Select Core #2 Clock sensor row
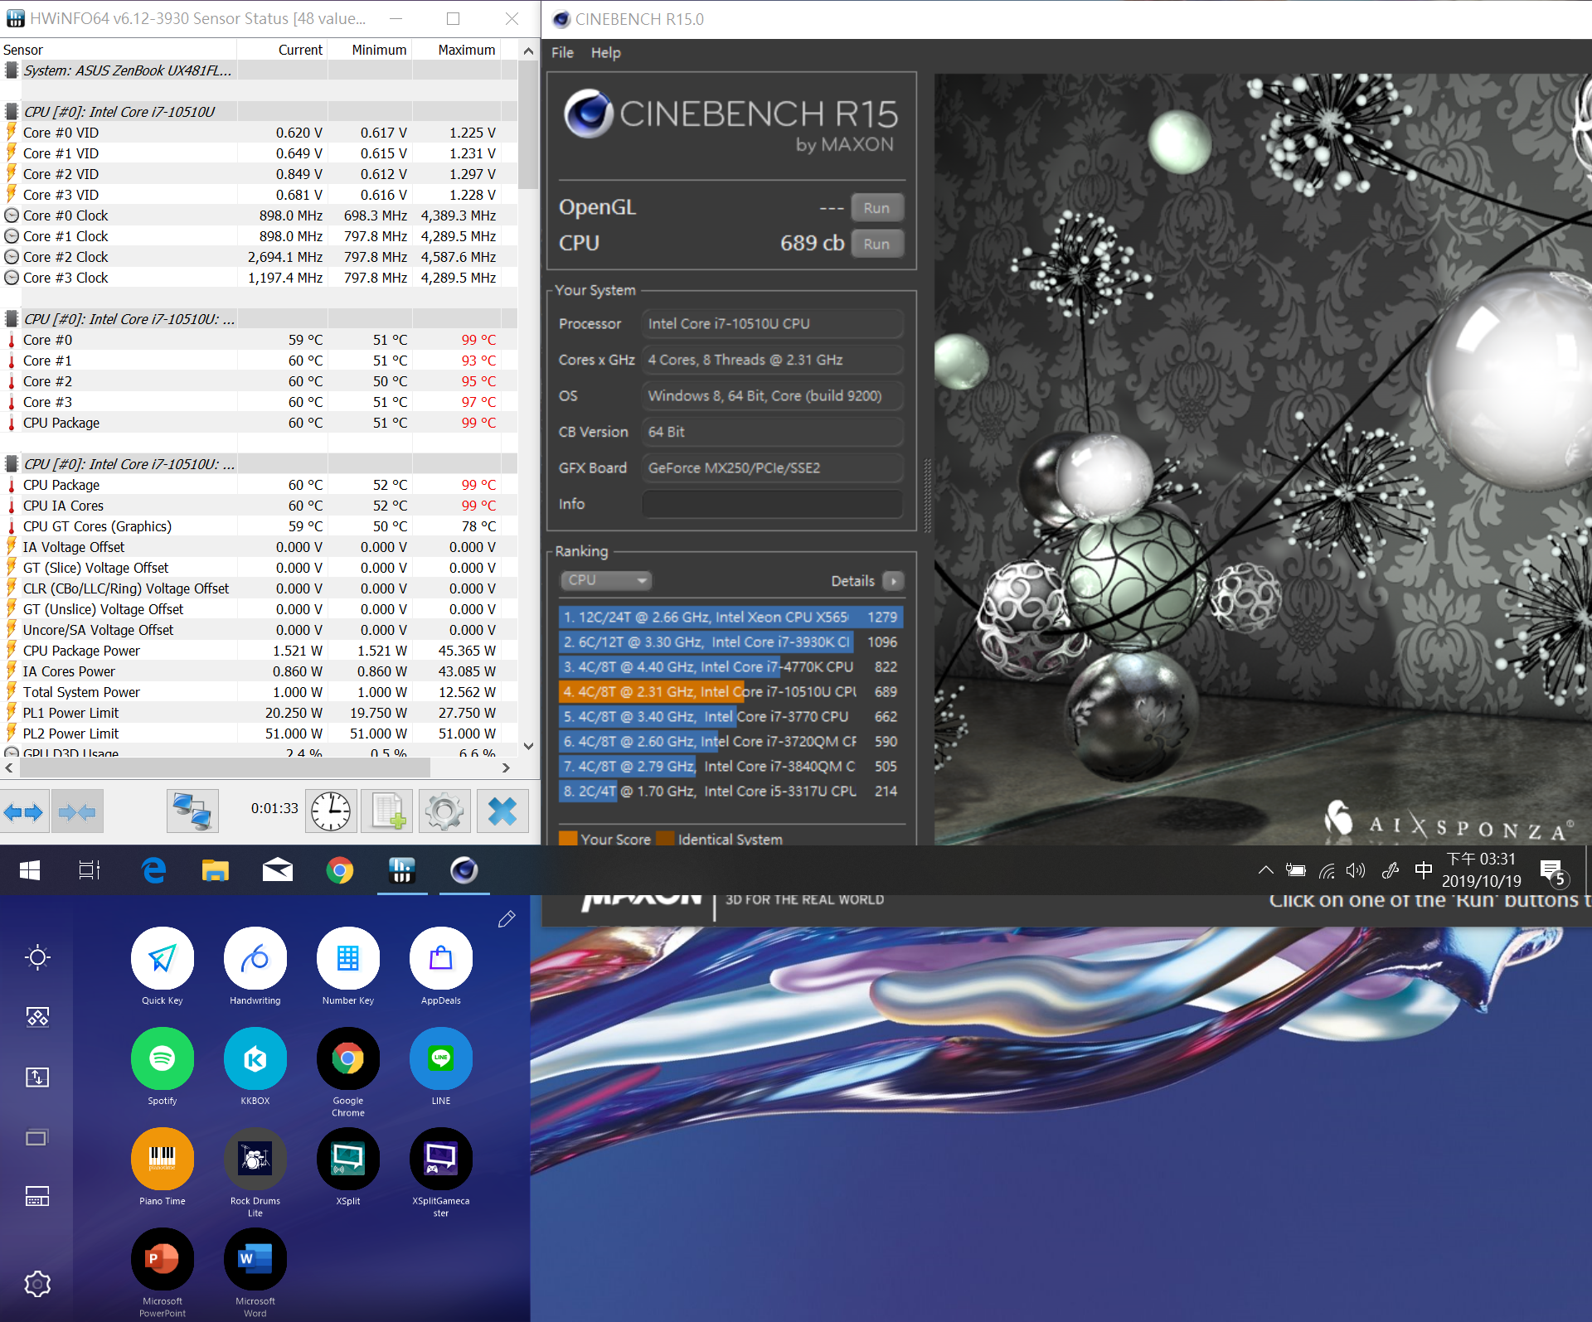Image resolution: width=1592 pixels, height=1322 pixels. 259,257
